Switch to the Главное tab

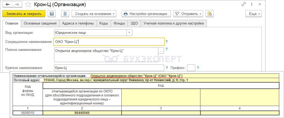click(12, 23)
